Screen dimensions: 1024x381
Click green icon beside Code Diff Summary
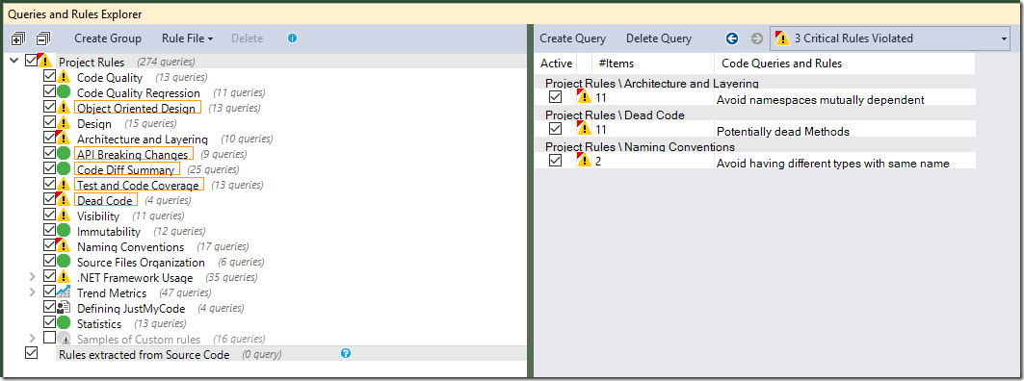click(x=64, y=169)
